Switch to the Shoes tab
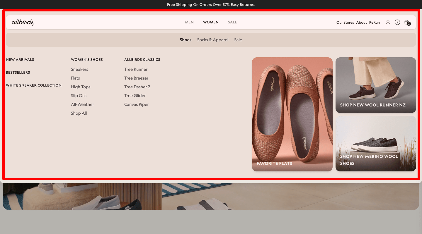The width and height of the screenshot is (422, 234). click(185, 40)
